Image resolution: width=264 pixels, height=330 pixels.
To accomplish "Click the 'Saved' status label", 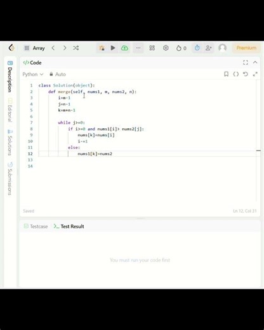I will tap(29, 211).
